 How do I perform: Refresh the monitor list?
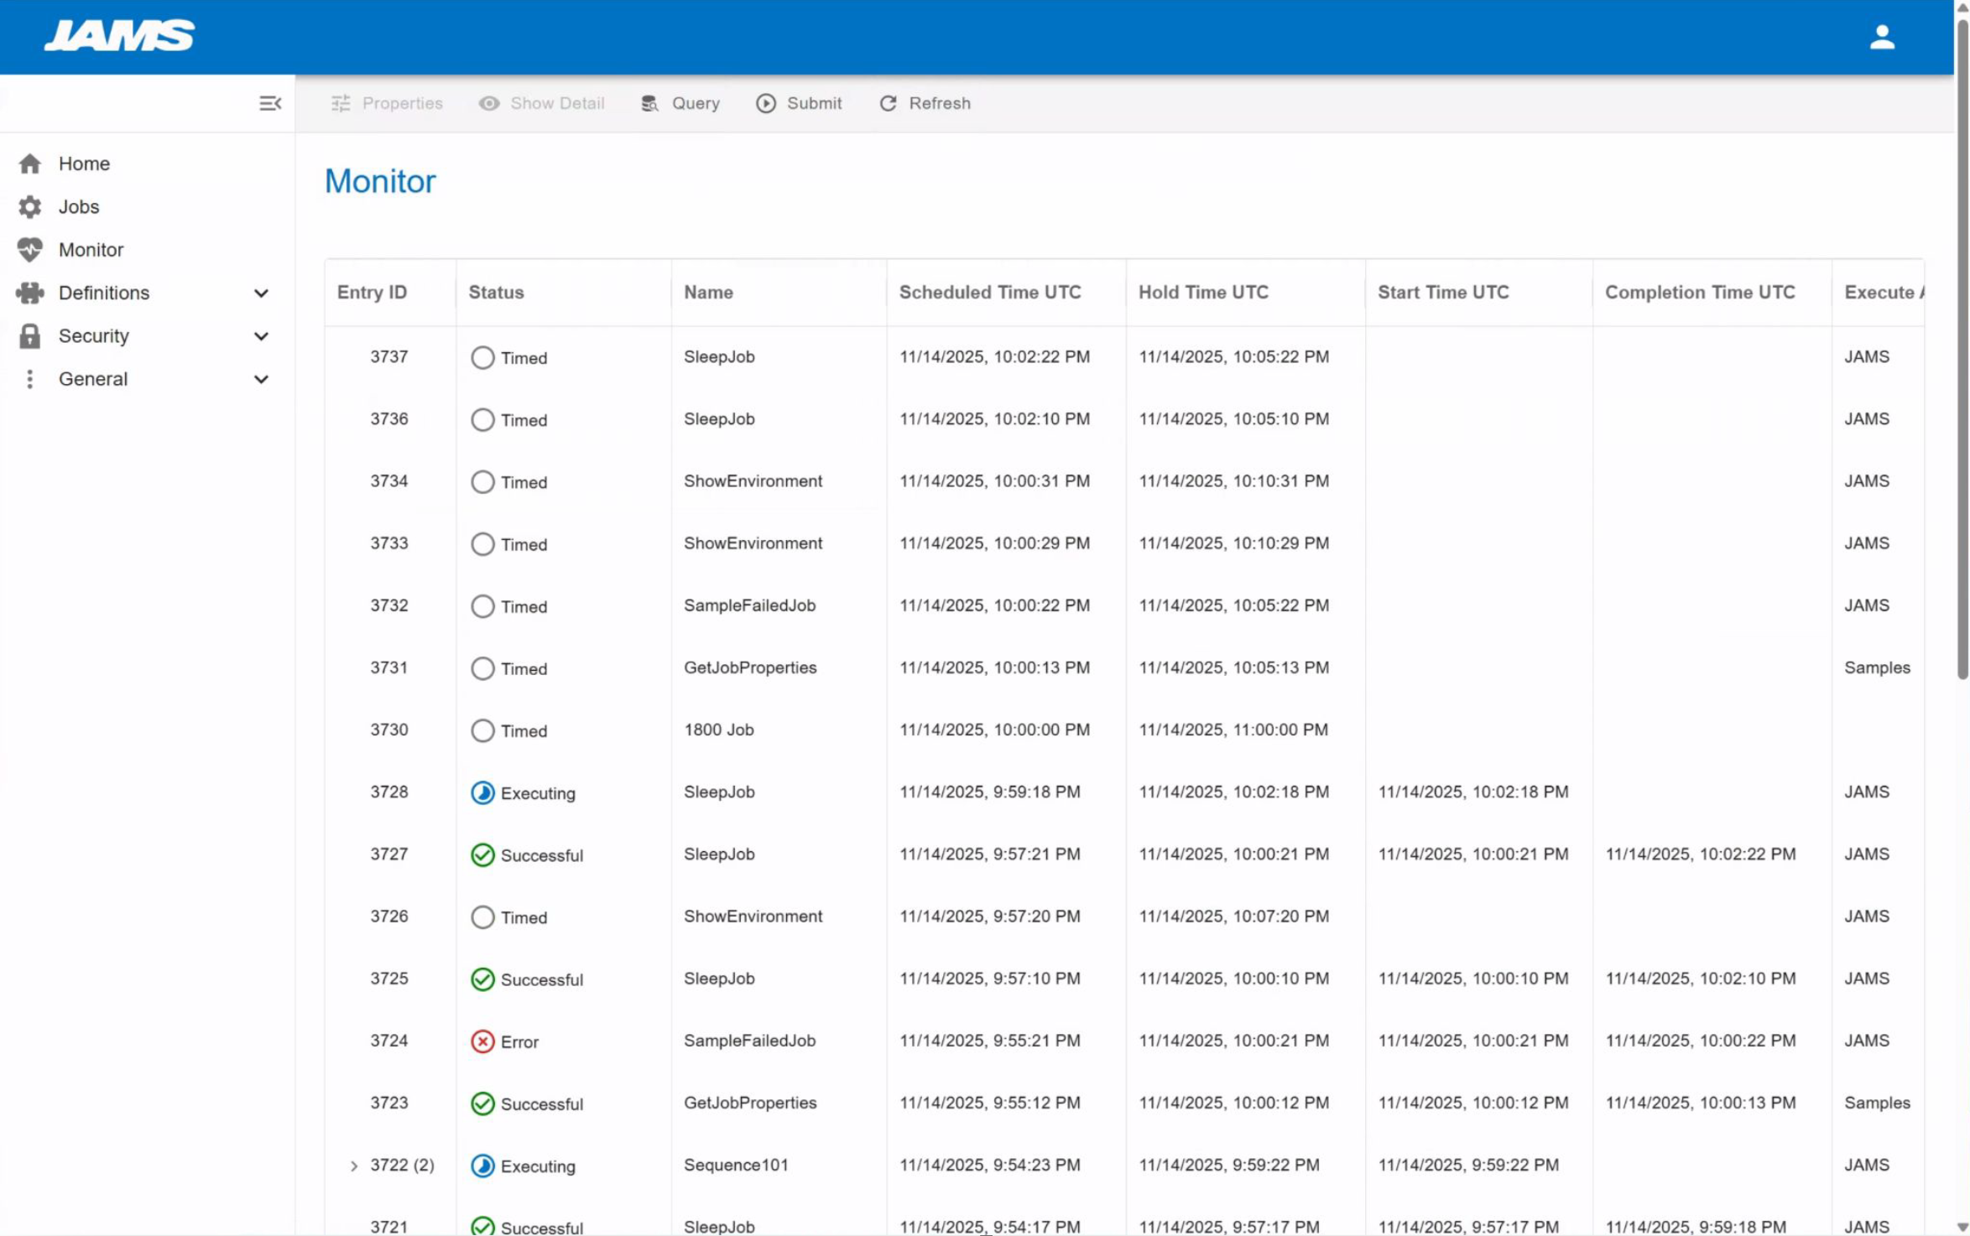coord(925,103)
